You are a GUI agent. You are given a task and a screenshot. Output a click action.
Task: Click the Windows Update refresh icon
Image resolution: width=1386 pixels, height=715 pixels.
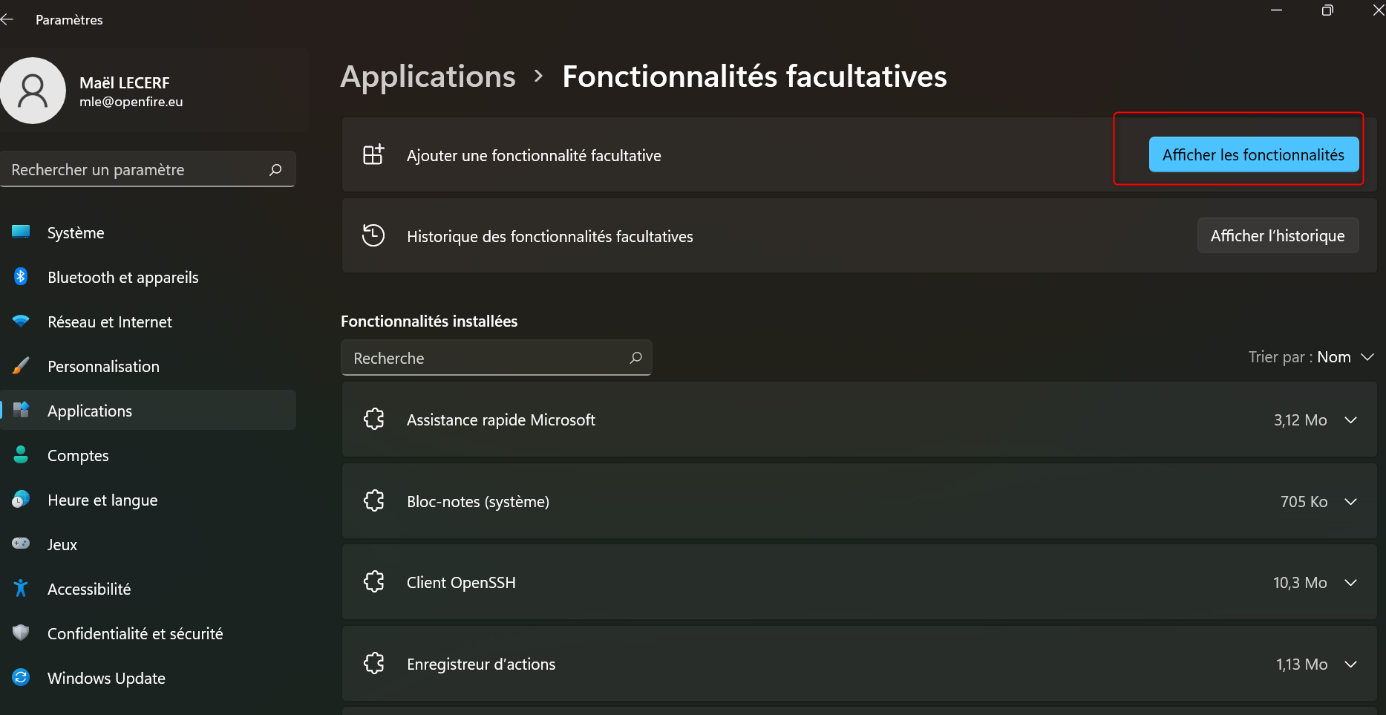pyautogui.click(x=21, y=677)
